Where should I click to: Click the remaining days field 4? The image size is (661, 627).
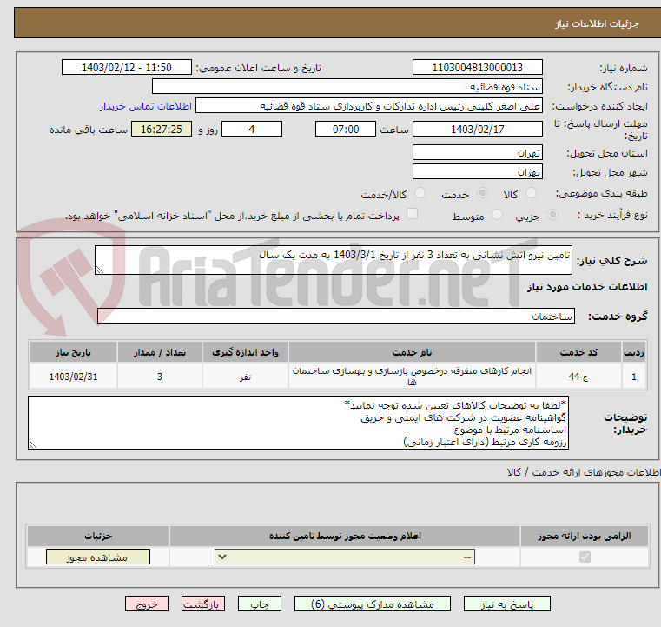(x=252, y=129)
